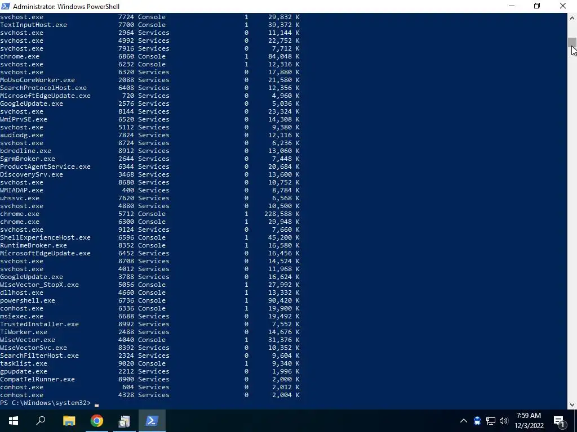Click TiWorker.exe process name
The image size is (577, 432).
click(x=24, y=332)
